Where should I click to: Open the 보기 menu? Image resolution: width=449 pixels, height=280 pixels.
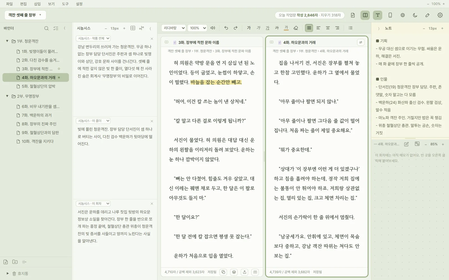(x=51, y=4)
